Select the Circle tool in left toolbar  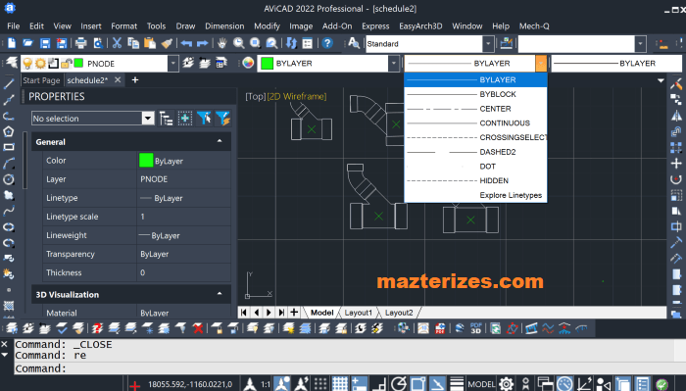pyautogui.click(x=9, y=179)
